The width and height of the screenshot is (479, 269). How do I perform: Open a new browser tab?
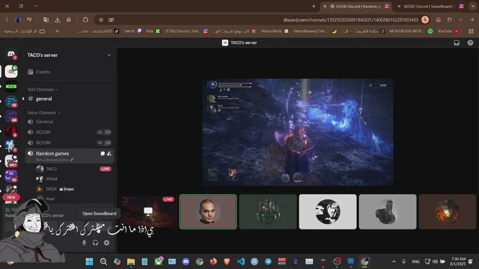(314, 6)
